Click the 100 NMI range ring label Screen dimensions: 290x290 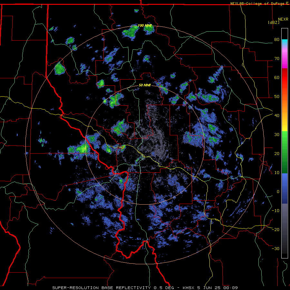pyautogui.click(x=145, y=25)
